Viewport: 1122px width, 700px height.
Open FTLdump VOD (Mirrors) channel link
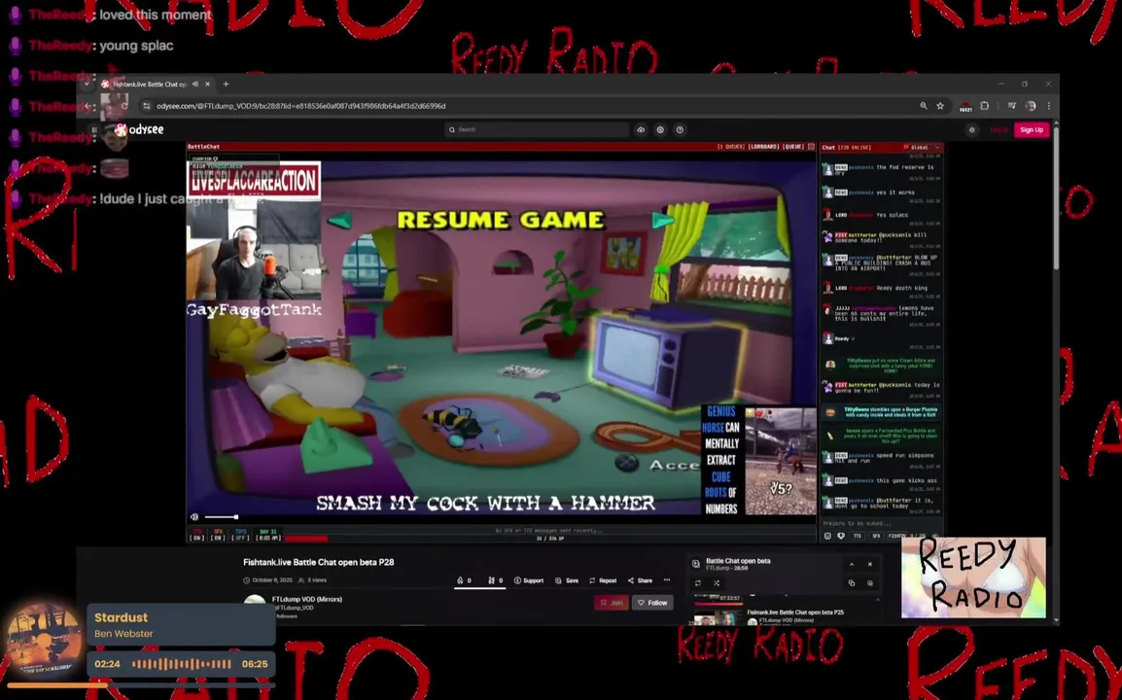coord(307,599)
